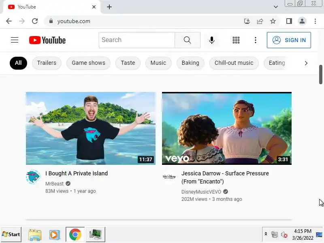This screenshot has height=243, width=324.
Task: Click the SIGN IN button
Action: pos(289,40)
